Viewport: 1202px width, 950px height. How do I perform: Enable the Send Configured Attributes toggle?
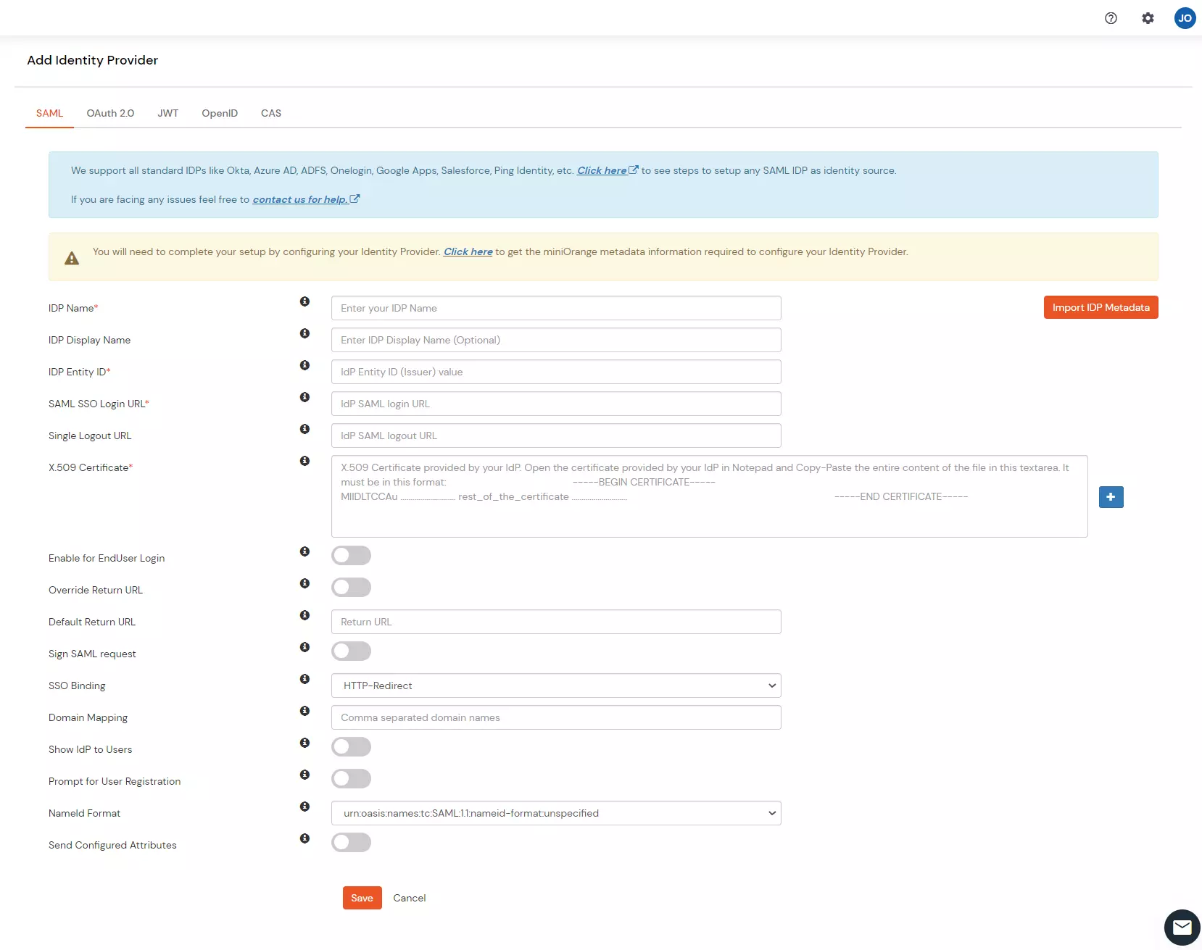pyautogui.click(x=352, y=842)
